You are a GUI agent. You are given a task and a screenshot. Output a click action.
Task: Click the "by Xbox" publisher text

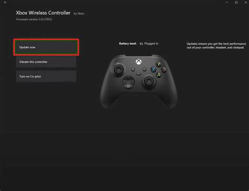click(x=79, y=14)
